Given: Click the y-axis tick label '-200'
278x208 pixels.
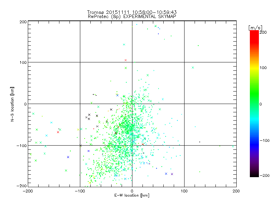Looking at the screenshot, I should coord(22,186).
